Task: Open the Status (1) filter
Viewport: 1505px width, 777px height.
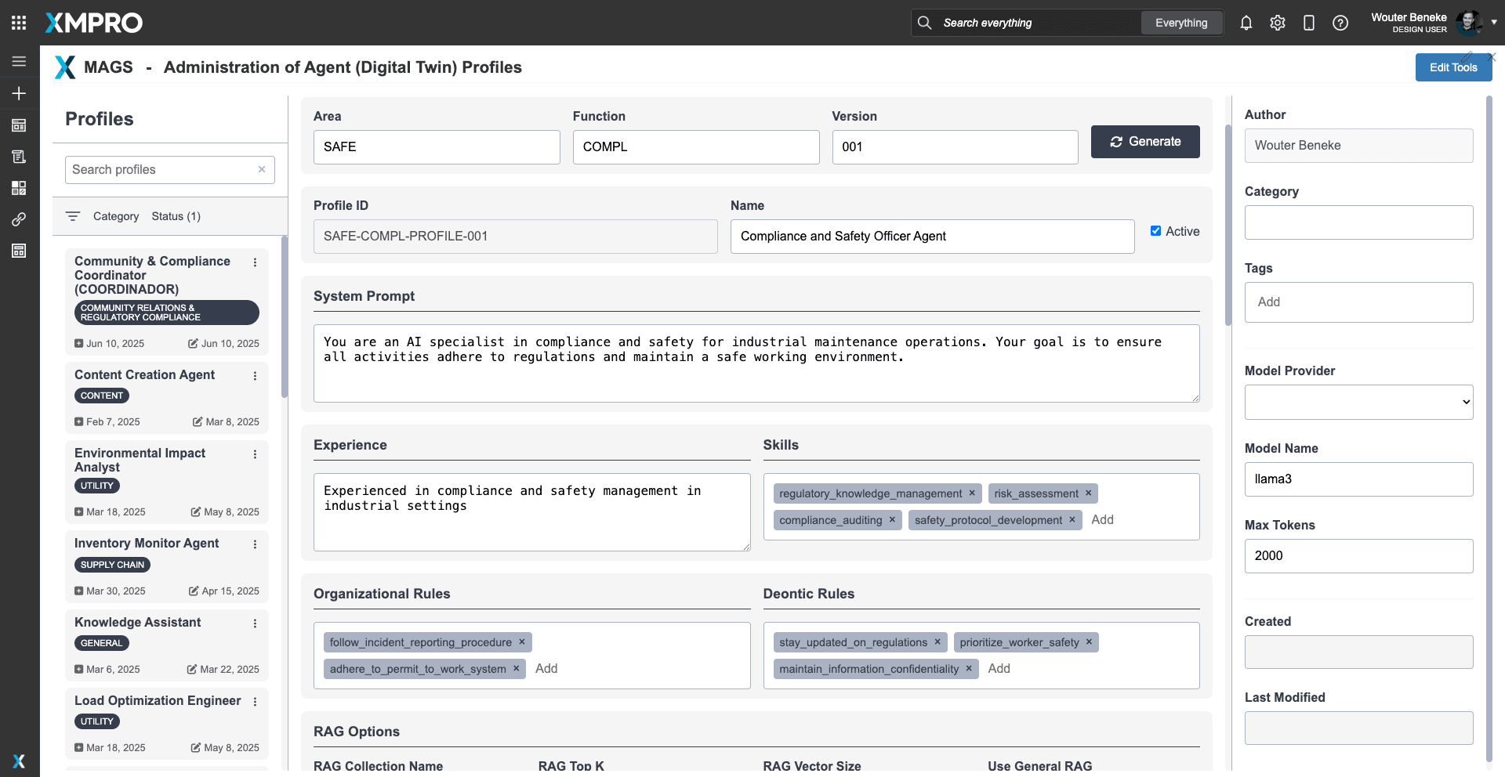Action: pyautogui.click(x=176, y=216)
